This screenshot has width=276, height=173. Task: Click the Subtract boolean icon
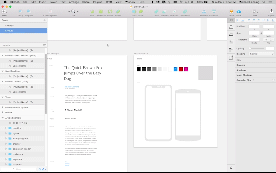coord(165,12)
